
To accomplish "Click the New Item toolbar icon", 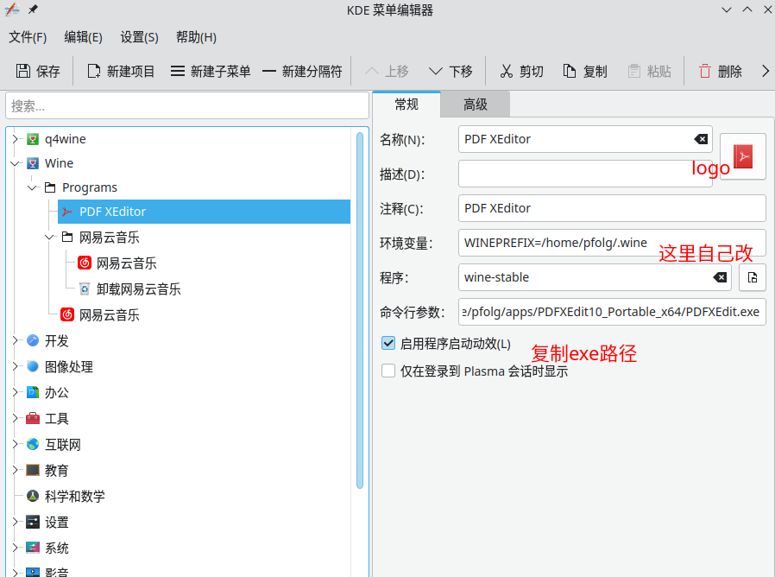I will click(93, 72).
